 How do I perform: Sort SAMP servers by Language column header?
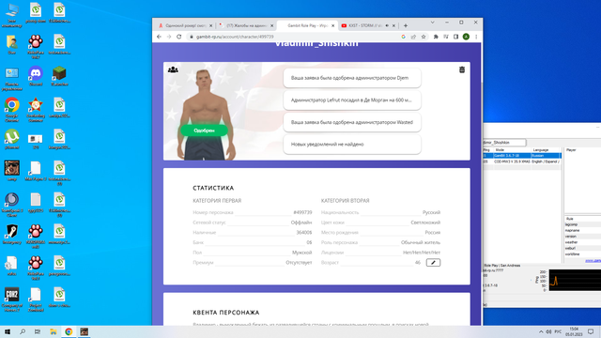547,150
